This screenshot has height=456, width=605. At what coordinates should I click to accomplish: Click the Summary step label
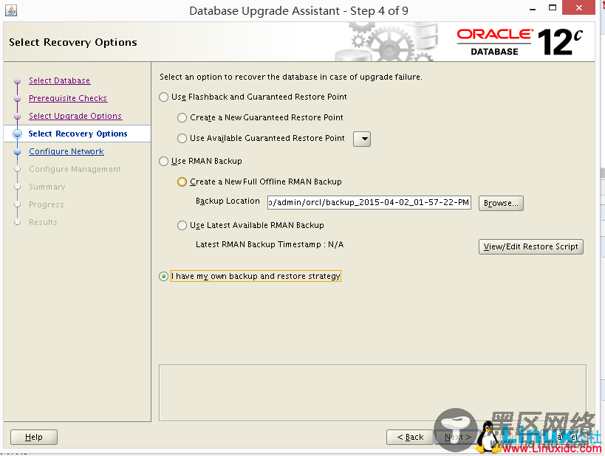pyautogui.click(x=47, y=187)
